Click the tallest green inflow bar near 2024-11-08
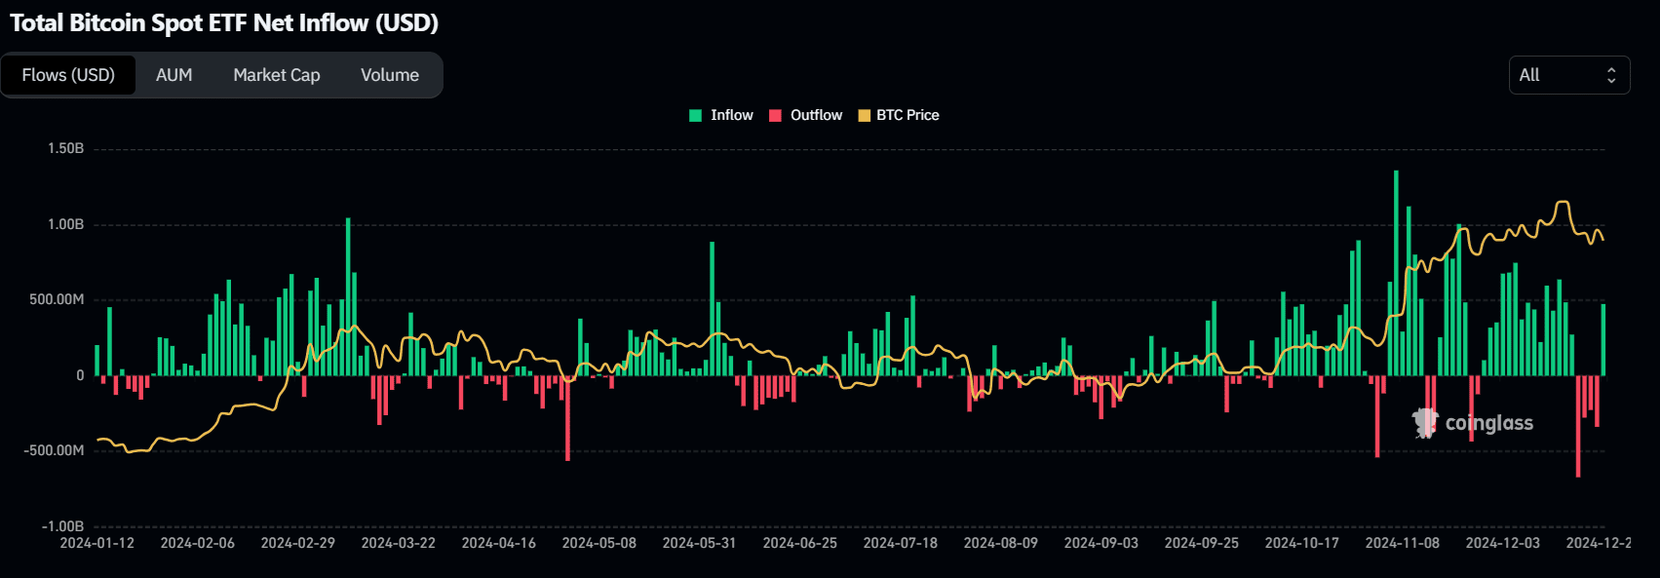The width and height of the screenshot is (1660, 578). [x=1396, y=273]
